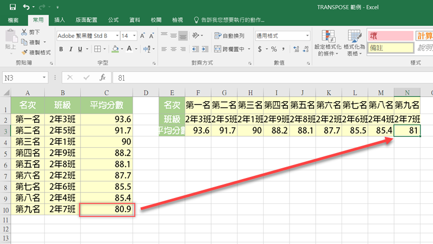The image size is (433, 244).
Task: Click the increase font size icon
Action: pyautogui.click(x=142, y=36)
